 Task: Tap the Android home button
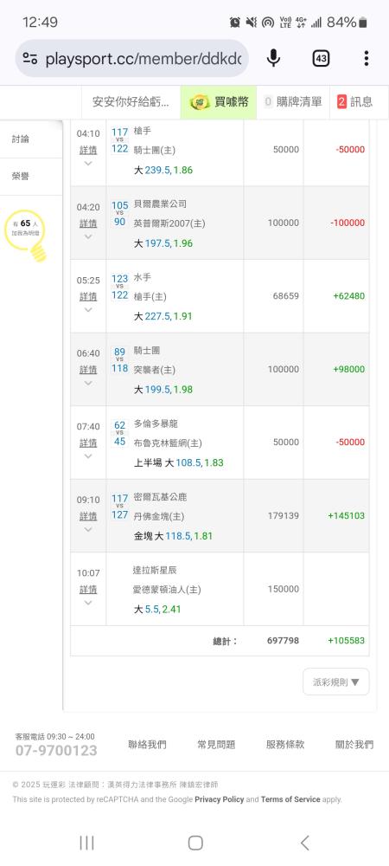coord(195,843)
